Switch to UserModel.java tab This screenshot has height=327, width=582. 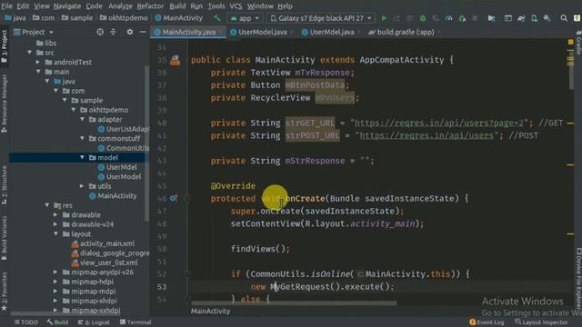[x=262, y=32]
